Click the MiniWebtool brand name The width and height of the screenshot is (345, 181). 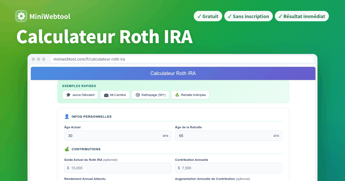[x=50, y=16]
